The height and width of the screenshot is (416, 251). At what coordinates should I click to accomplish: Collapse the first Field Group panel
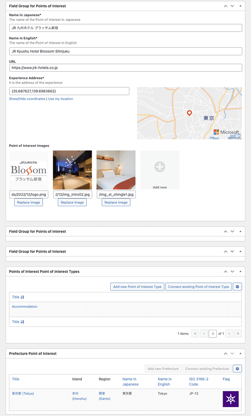(240, 6)
